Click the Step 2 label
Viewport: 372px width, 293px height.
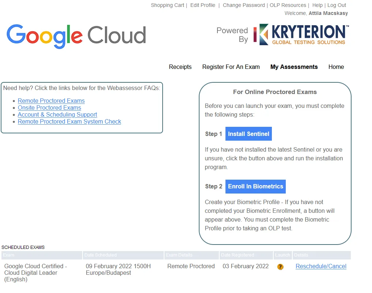coord(213,187)
